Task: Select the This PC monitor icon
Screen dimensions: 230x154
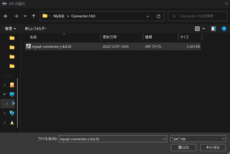Action: (x=12, y=94)
